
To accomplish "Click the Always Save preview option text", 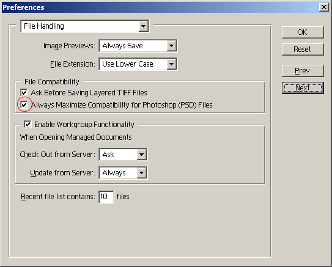I will pos(123,46).
